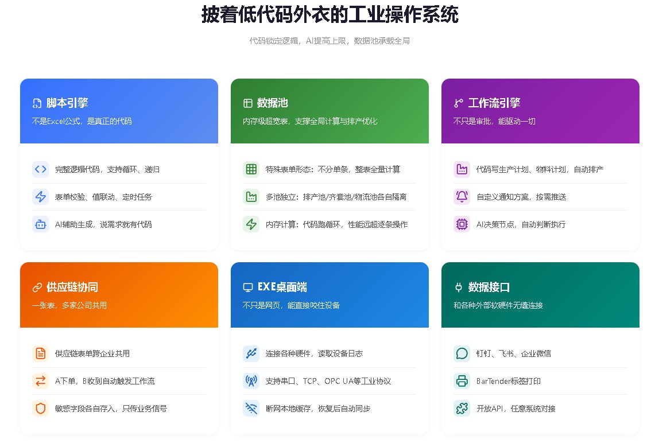Click the text 钉钉、飞书、企业微信
The height and width of the screenshot is (447, 655).
pyautogui.click(x=514, y=354)
